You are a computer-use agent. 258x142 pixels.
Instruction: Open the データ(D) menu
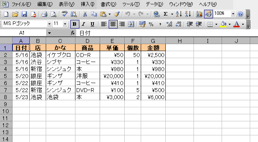(x=154, y=4)
